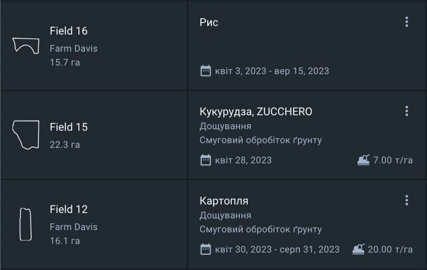Click the harvester icon beside 7.00 т/га
Image resolution: width=427 pixels, height=270 pixels.
point(364,160)
